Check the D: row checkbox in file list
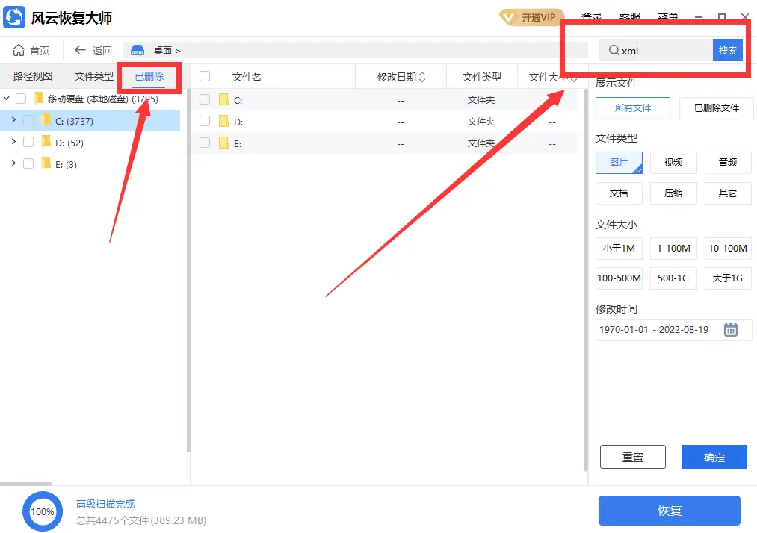The width and height of the screenshot is (757, 533). coord(203,121)
